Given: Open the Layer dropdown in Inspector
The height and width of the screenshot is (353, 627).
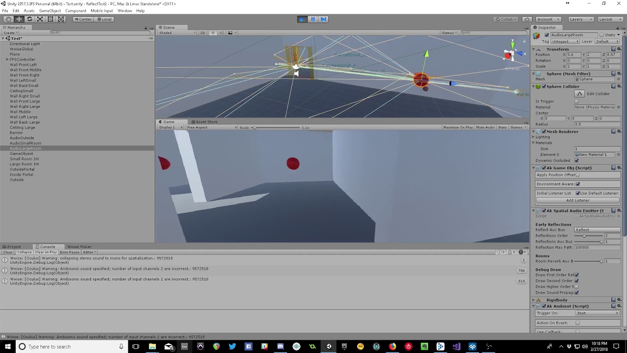Looking at the screenshot, I should 608,41.
